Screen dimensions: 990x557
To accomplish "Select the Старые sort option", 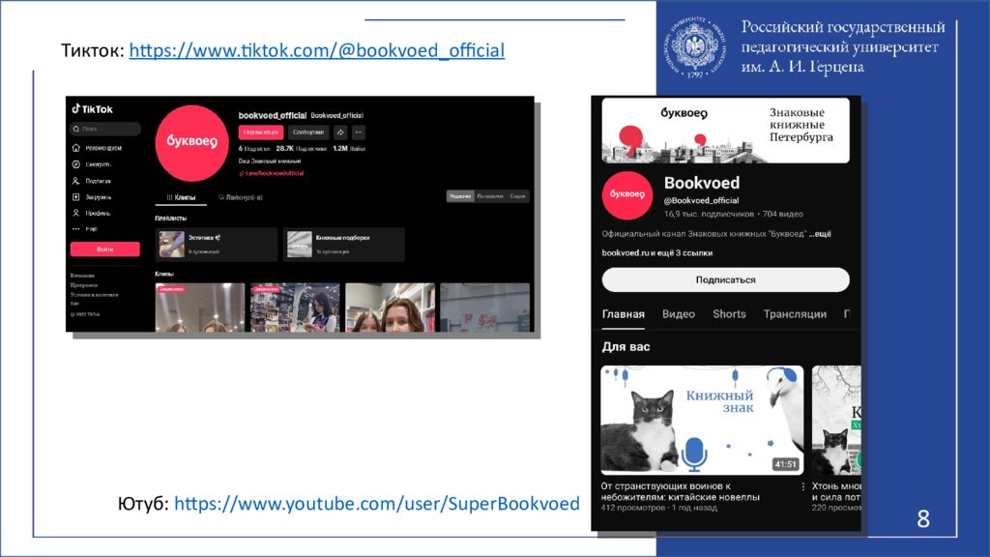I will [x=518, y=196].
